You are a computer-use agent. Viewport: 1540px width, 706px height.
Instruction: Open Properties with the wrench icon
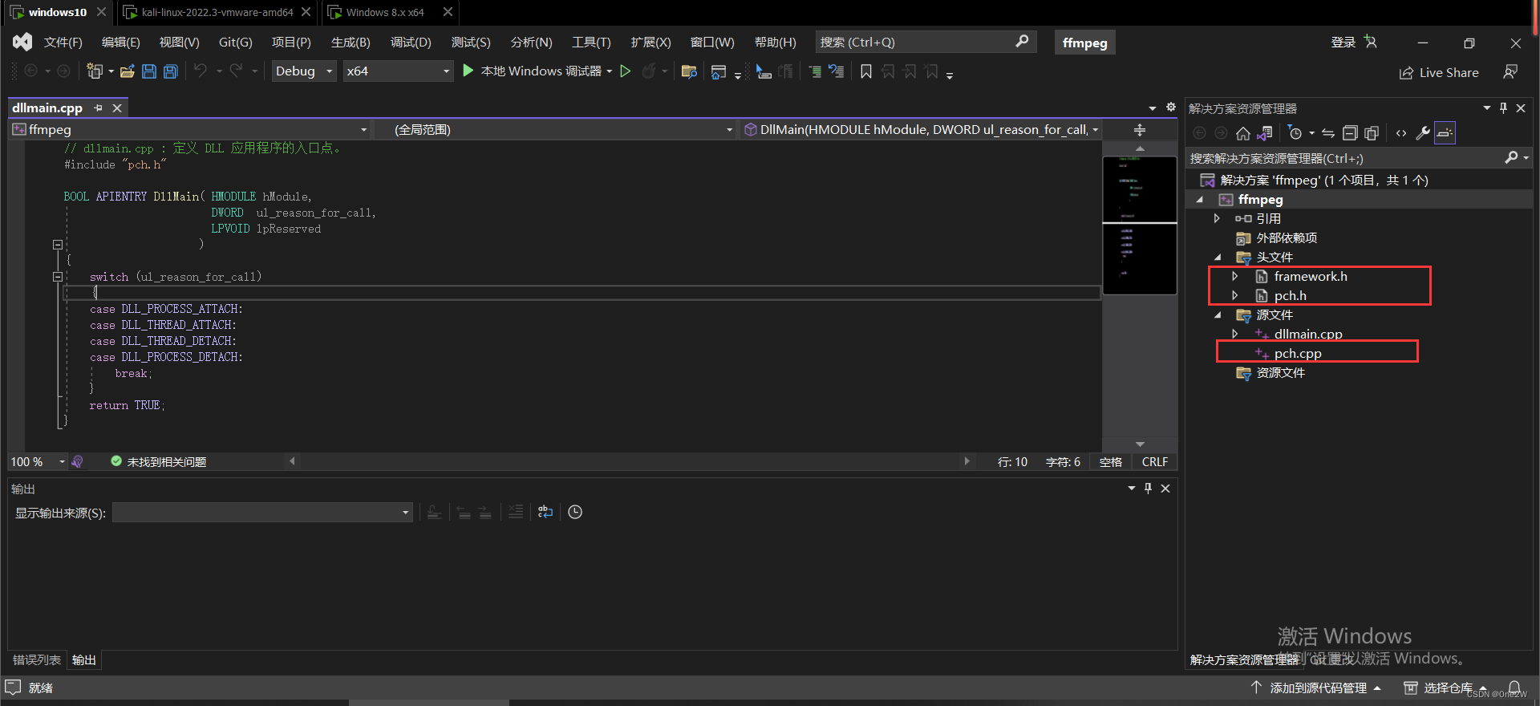pyautogui.click(x=1423, y=133)
